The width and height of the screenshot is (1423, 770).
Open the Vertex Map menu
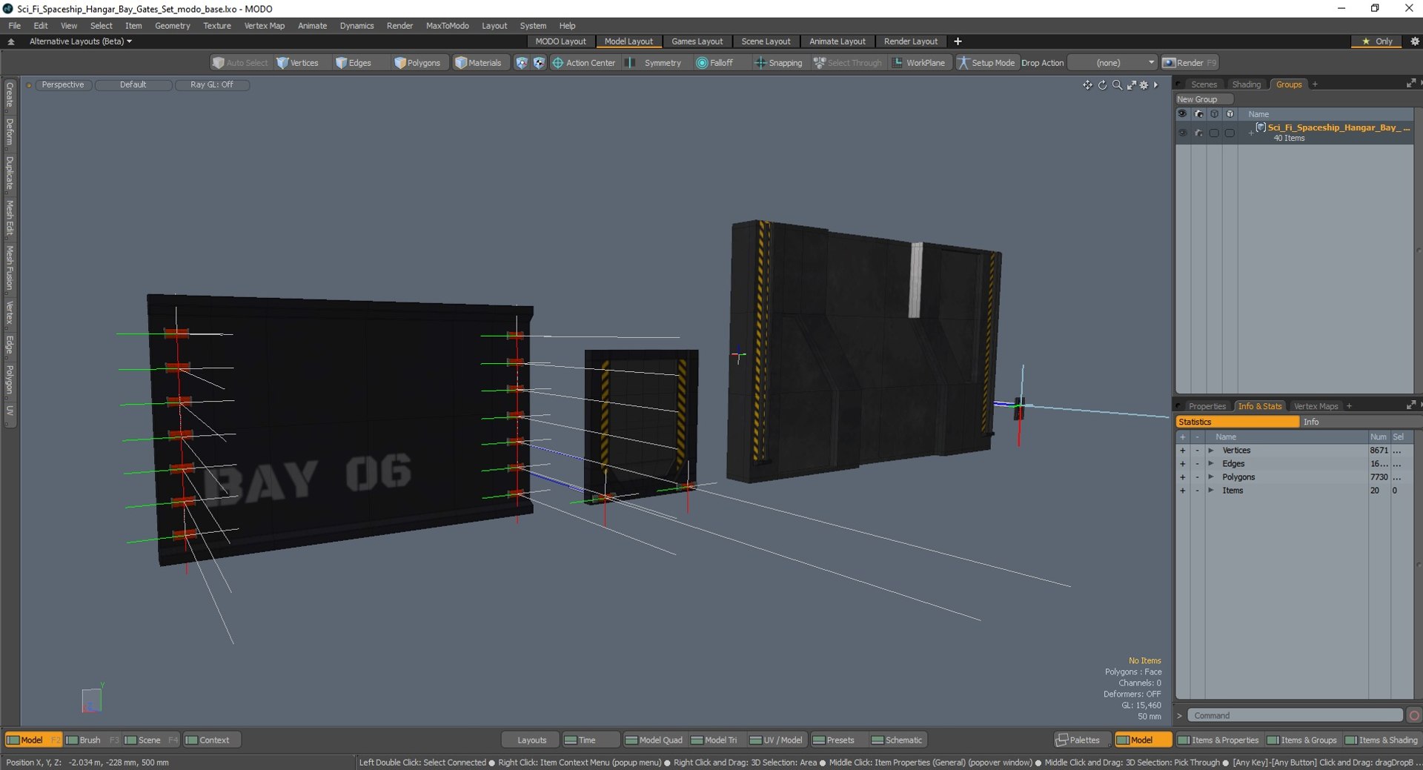[x=264, y=25]
